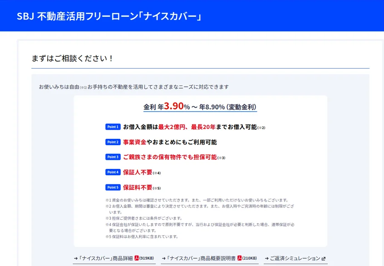This screenshot has height=266, width=384.
Task: Click the text ご親族さまの保有物件でも担保可能
Action: point(170,157)
